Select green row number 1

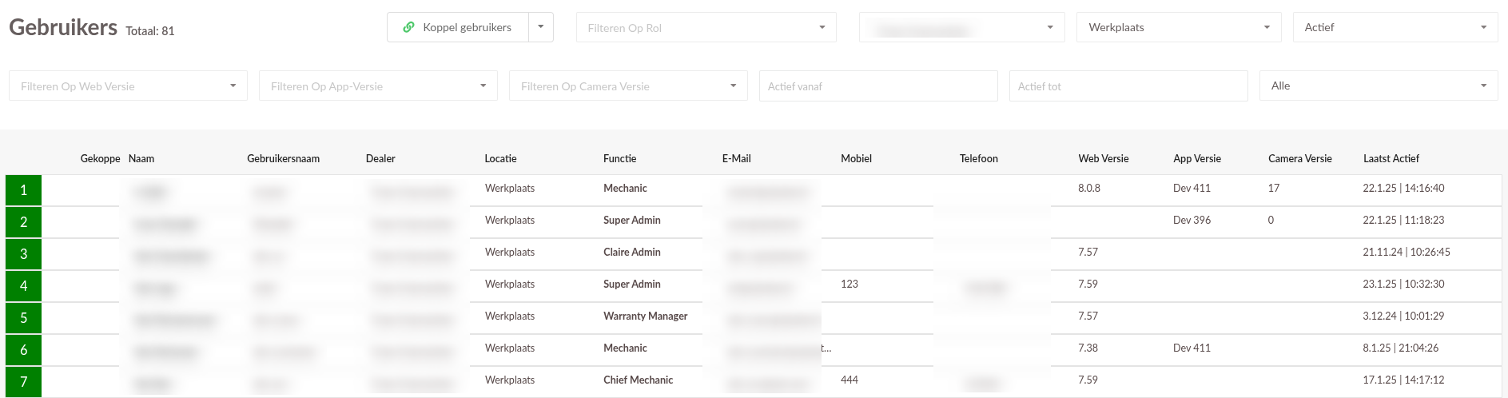point(23,190)
